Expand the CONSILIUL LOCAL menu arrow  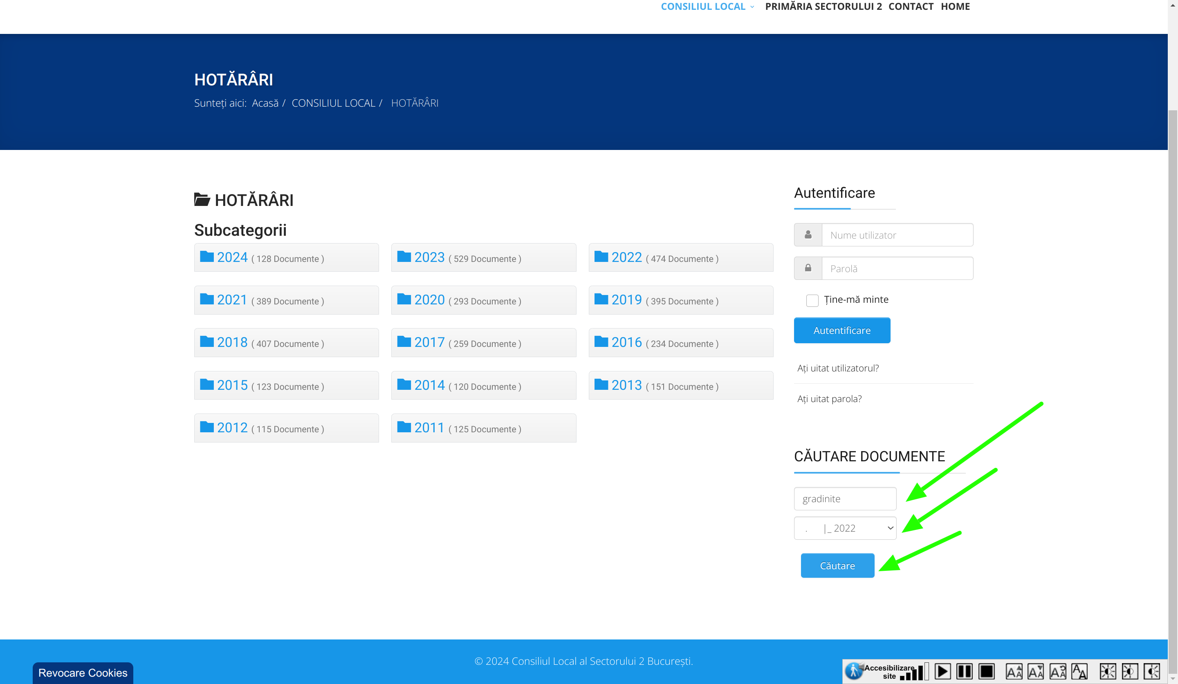click(x=752, y=7)
